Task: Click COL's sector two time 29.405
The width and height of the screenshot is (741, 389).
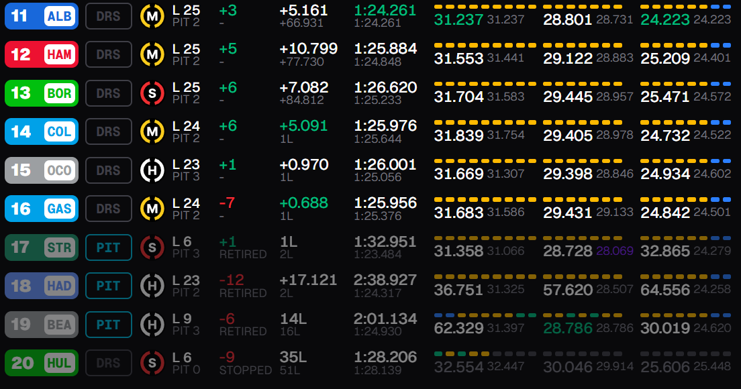Action: [x=568, y=135]
